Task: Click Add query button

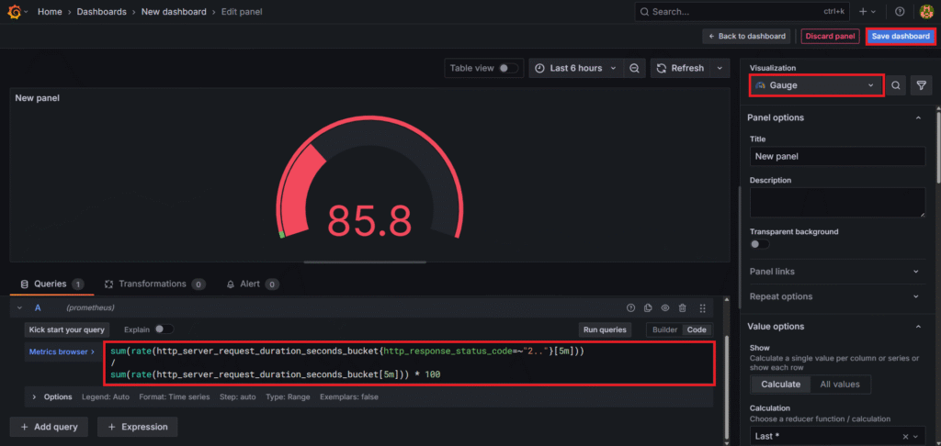Action: point(49,427)
